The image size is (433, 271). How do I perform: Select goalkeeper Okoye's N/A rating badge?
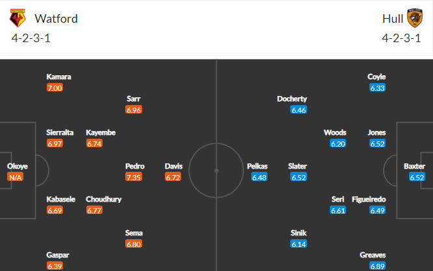(x=15, y=177)
